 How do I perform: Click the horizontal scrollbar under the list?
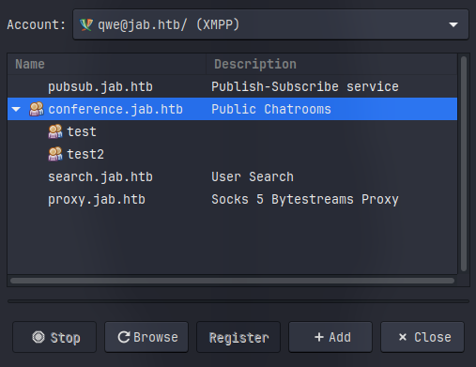(232, 281)
